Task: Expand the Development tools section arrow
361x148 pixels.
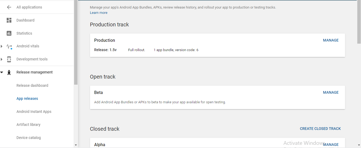Action: tap(2, 59)
